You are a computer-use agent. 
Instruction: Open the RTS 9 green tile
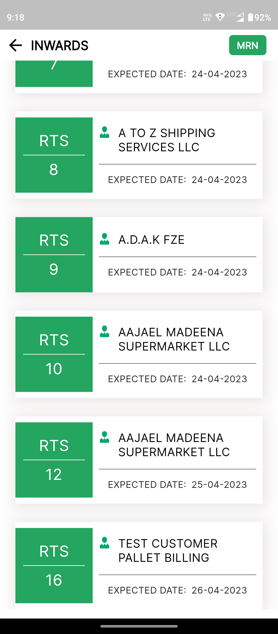click(54, 255)
